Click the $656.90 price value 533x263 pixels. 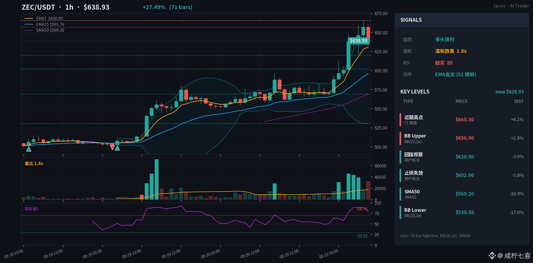tap(465, 138)
